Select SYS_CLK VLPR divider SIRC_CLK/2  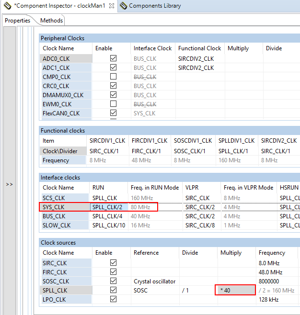(202, 207)
